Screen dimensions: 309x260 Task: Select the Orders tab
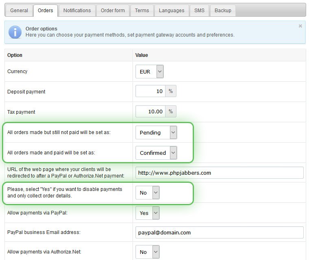45,11
